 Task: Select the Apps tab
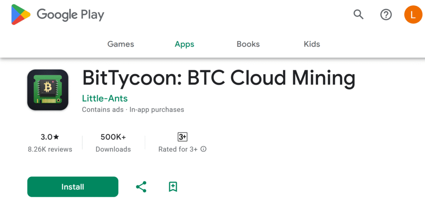coord(184,44)
